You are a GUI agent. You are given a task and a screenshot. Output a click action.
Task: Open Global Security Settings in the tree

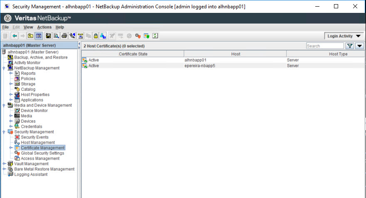(x=42, y=153)
